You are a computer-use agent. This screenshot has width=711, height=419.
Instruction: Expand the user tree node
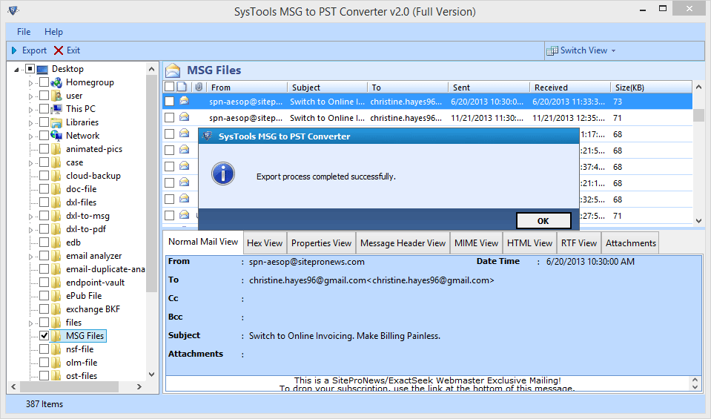pos(31,96)
